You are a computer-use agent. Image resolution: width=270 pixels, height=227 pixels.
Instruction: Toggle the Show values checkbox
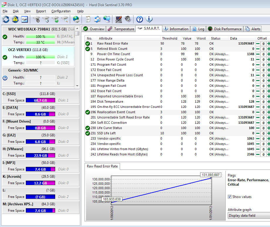(230, 196)
